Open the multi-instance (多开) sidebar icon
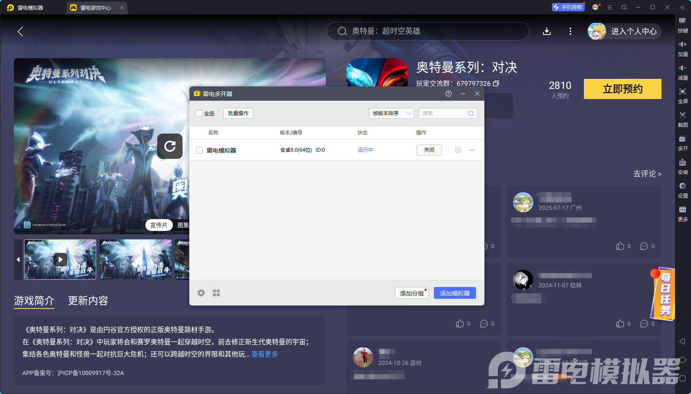The height and width of the screenshot is (394, 691). [x=683, y=139]
